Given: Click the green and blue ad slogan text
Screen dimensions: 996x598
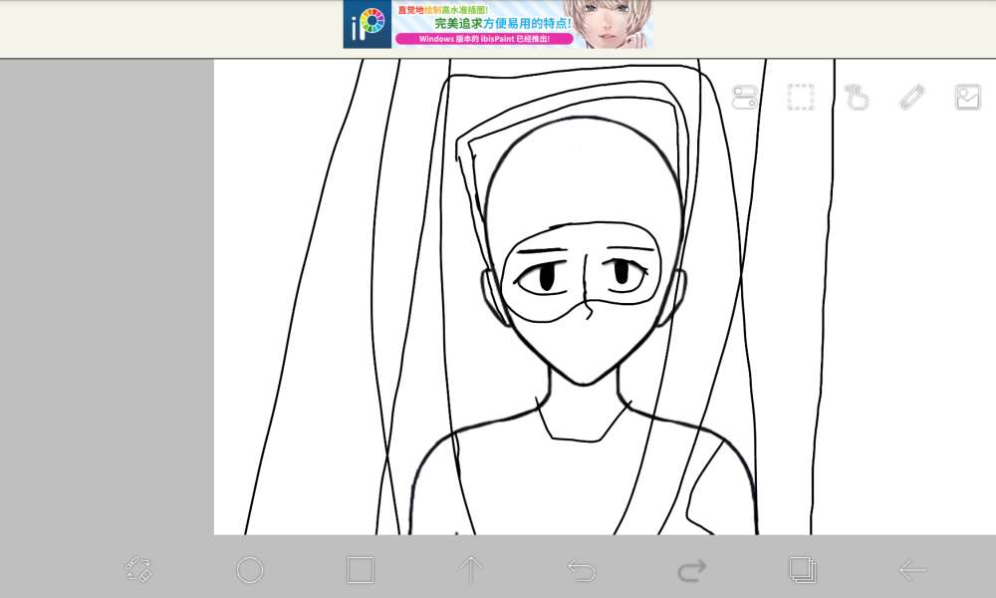Looking at the screenshot, I should [503, 21].
